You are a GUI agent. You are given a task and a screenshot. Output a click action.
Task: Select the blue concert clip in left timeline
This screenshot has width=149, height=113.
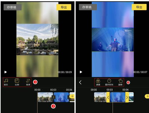pos(61,97)
